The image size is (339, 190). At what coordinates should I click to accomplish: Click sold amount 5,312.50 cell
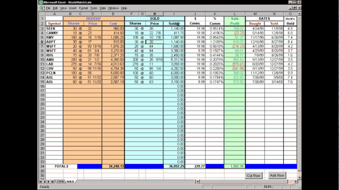pos(174,60)
